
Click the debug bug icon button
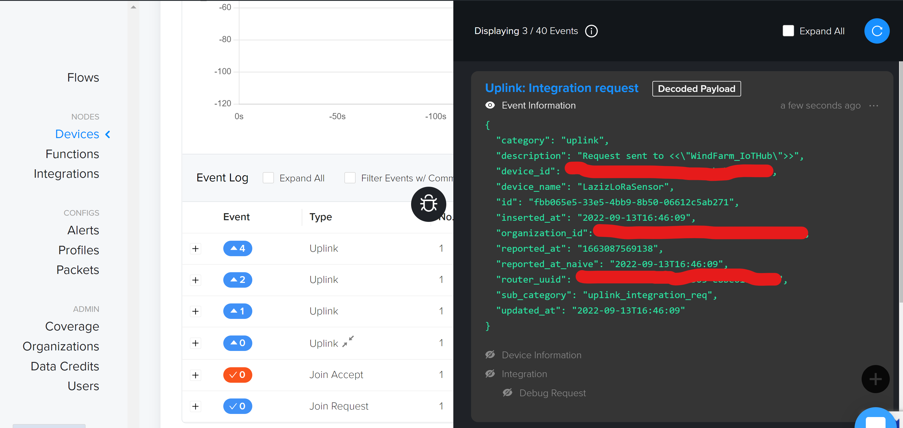428,204
